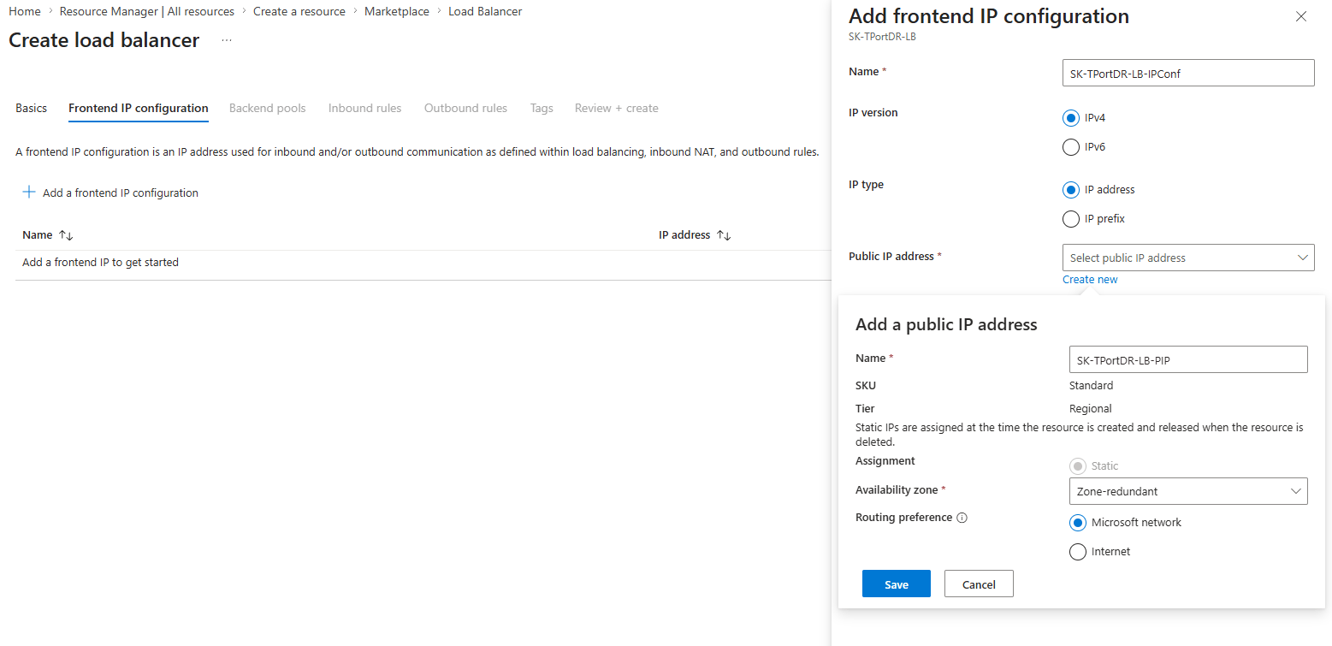Select the IPv4 radio button
Viewport: 1332px width, 646px height.
(1071, 118)
